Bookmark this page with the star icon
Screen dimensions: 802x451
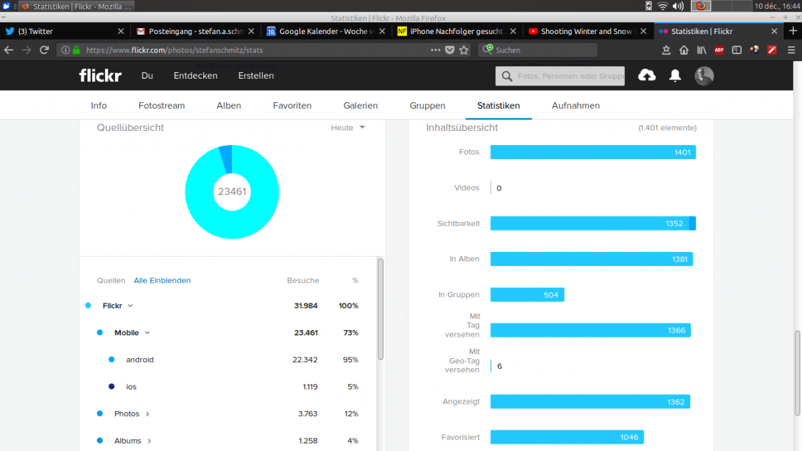pyautogui.click(x=464, y=50)
